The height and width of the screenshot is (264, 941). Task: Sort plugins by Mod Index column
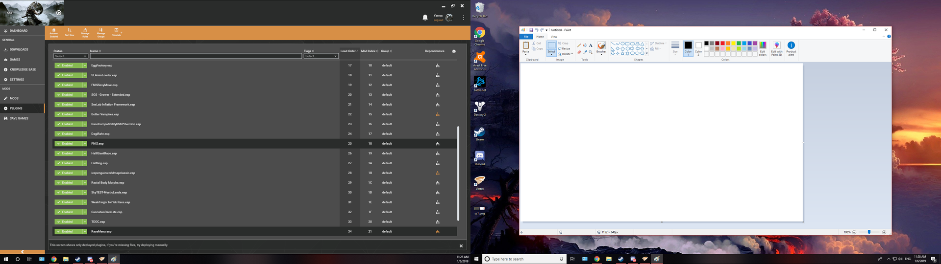370,51
